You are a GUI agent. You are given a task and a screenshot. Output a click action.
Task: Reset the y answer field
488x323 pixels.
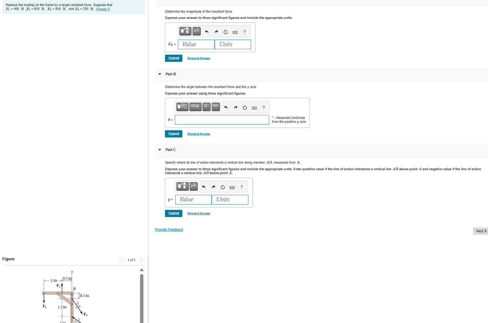tap(223, 187)
